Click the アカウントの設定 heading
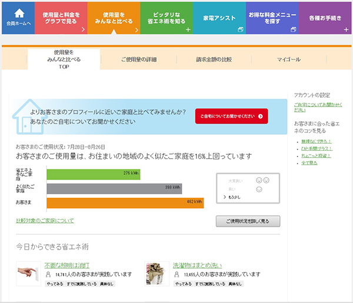The width and height of the screenshot is (353, 303). pyautogui.click(x=312, y=95)
